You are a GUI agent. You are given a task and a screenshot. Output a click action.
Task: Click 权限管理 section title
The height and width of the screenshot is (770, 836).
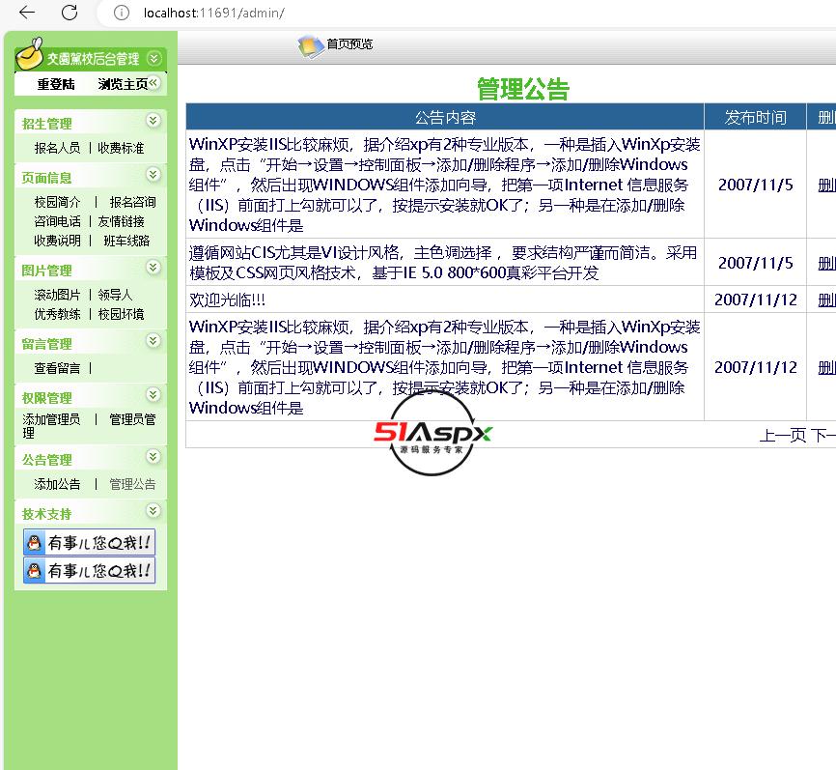point(47,398)
